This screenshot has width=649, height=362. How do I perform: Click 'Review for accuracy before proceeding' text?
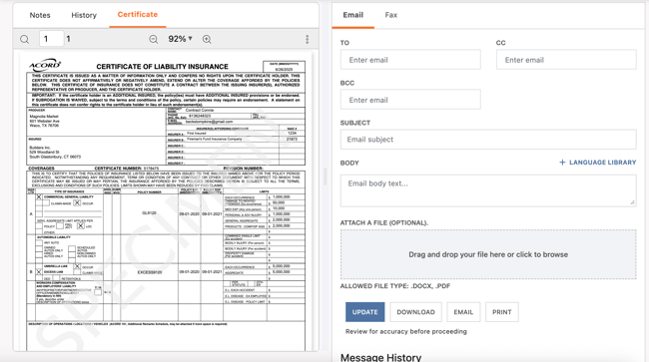[x=406, y=331]
